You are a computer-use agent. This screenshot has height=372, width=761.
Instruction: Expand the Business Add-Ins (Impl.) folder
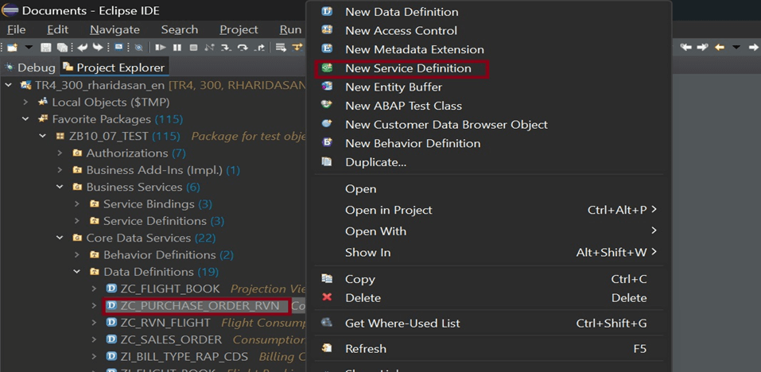click(x=60, y=170)
